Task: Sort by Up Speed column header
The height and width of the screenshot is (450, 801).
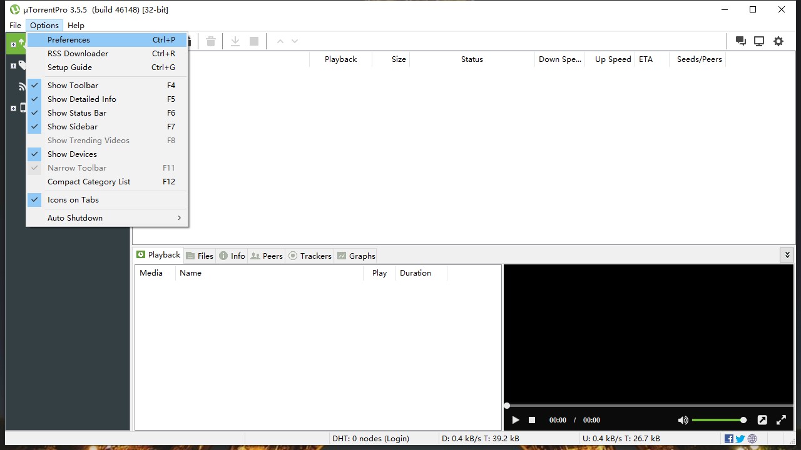Action: pos(610,59)
